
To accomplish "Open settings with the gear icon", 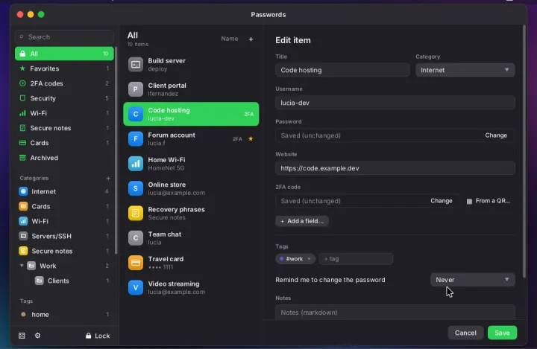I will pos(38,336).
